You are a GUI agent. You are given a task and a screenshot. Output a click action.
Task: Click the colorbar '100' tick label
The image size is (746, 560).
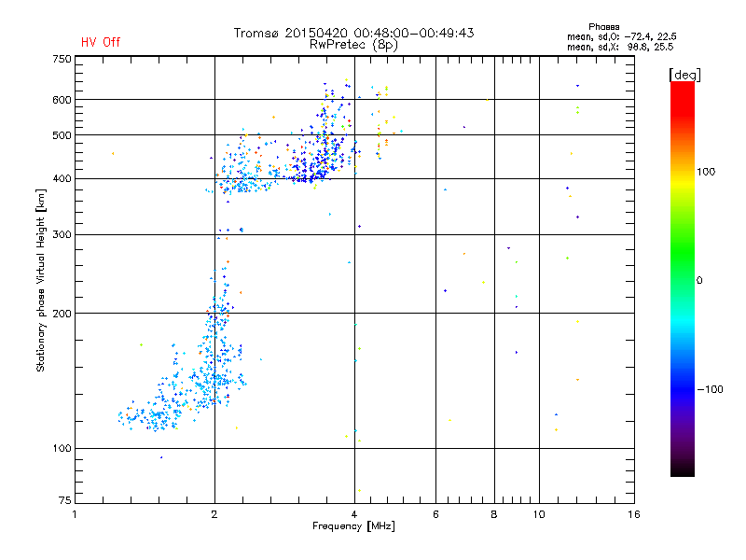[x=706, y=172]
